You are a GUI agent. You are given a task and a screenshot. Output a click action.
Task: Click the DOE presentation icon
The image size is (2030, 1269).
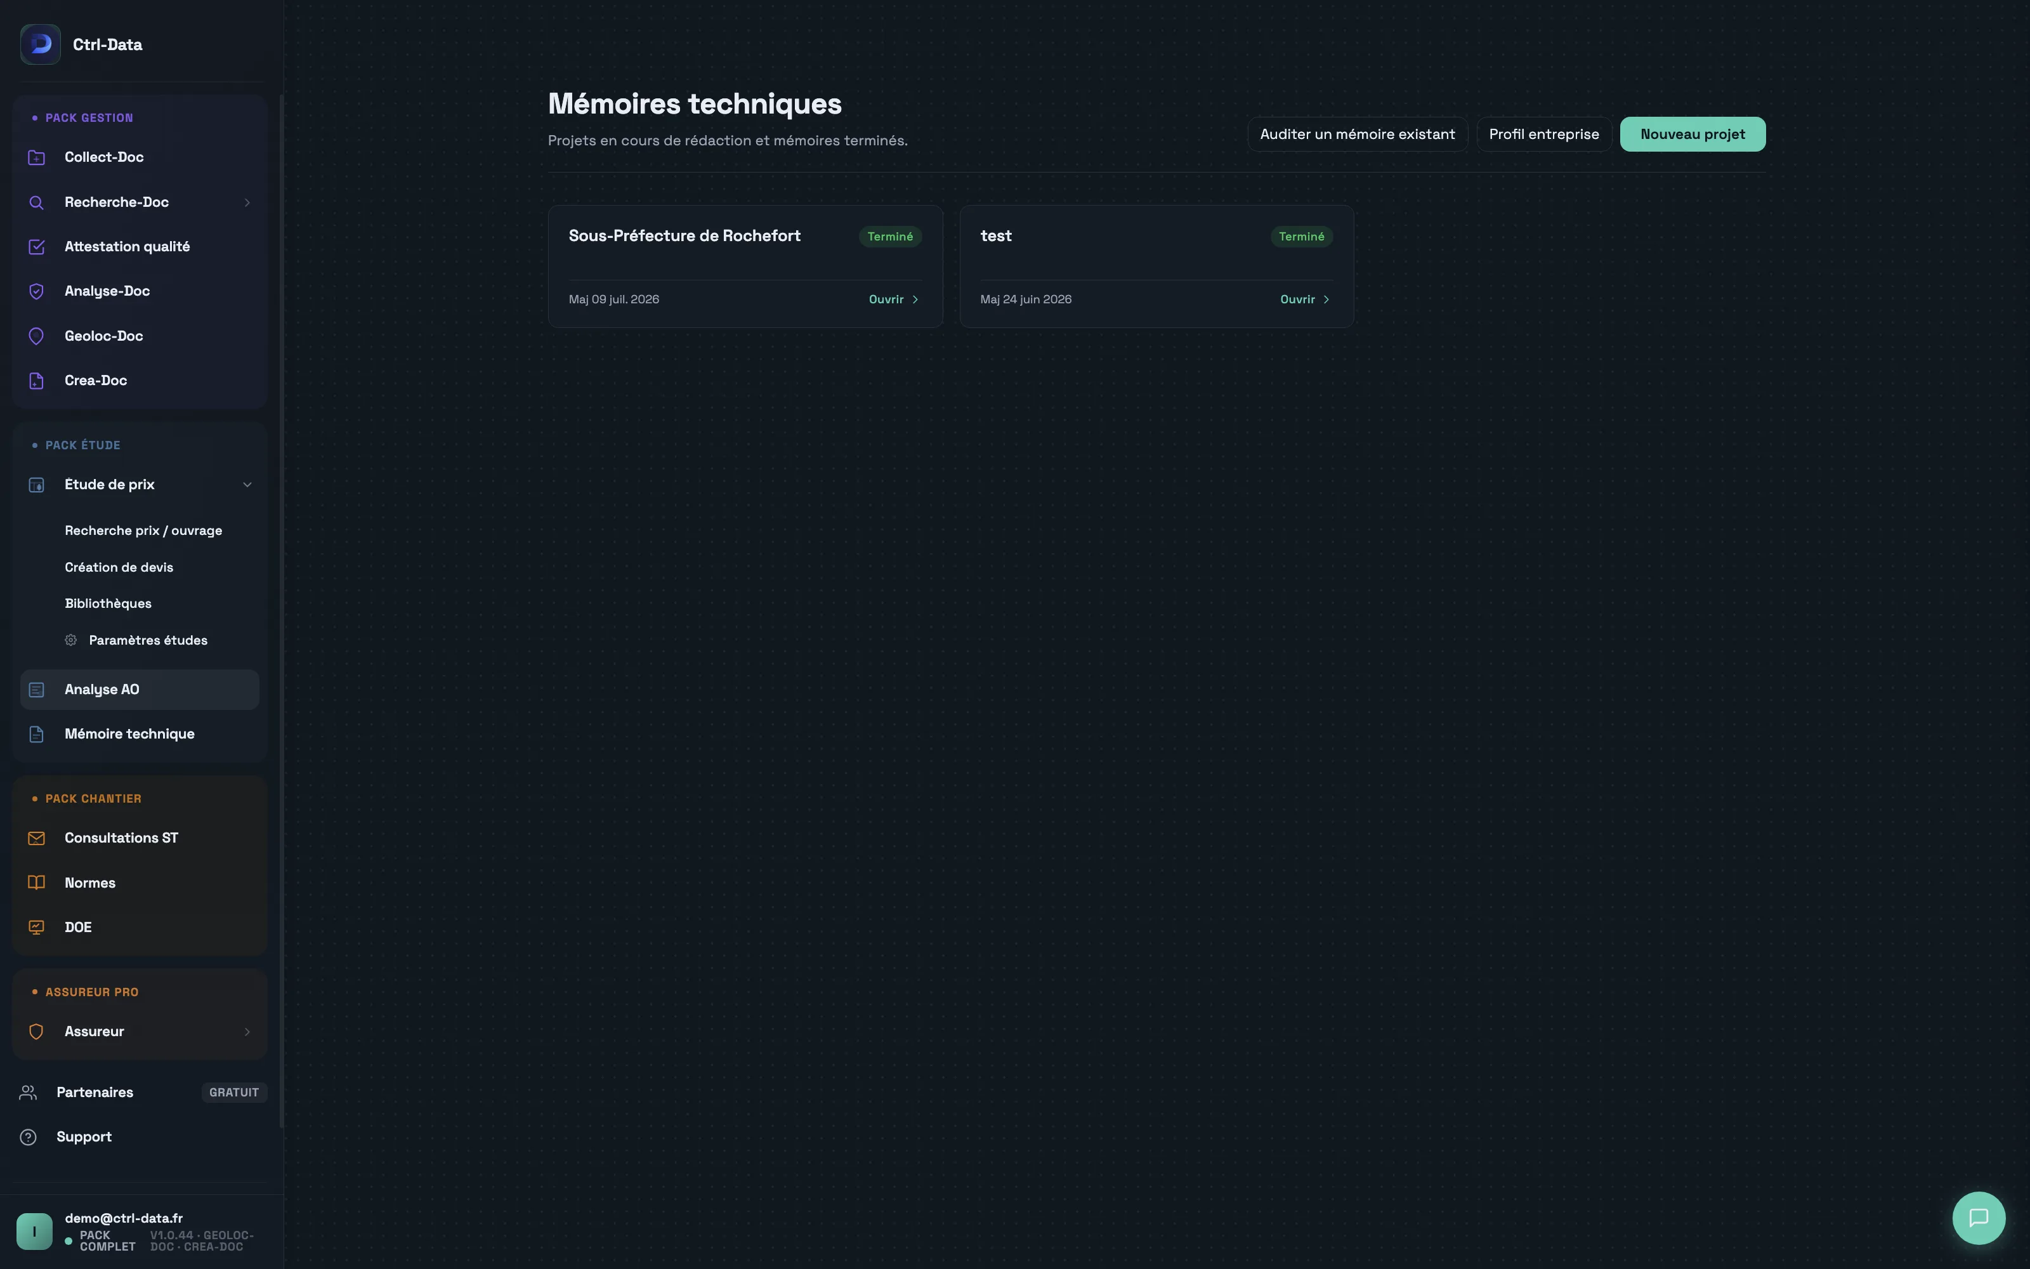click(36, 928)
